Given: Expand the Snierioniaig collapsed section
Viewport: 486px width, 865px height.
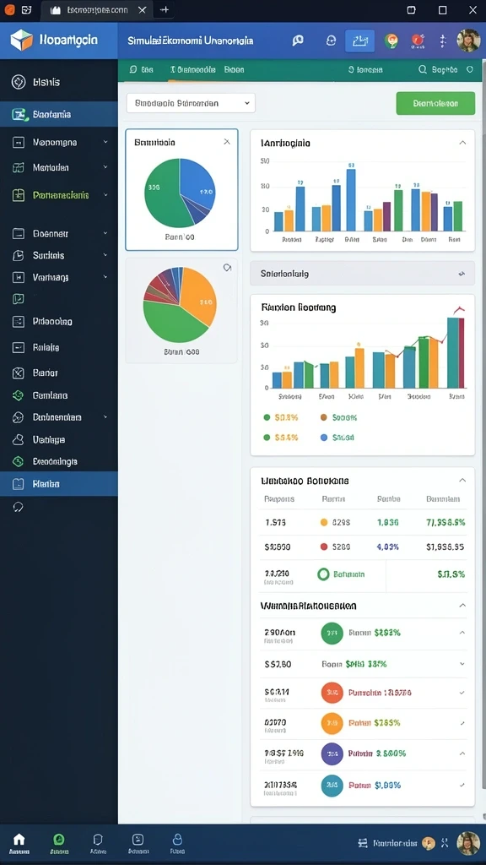Looking at the screenshot, I should 363,274.
